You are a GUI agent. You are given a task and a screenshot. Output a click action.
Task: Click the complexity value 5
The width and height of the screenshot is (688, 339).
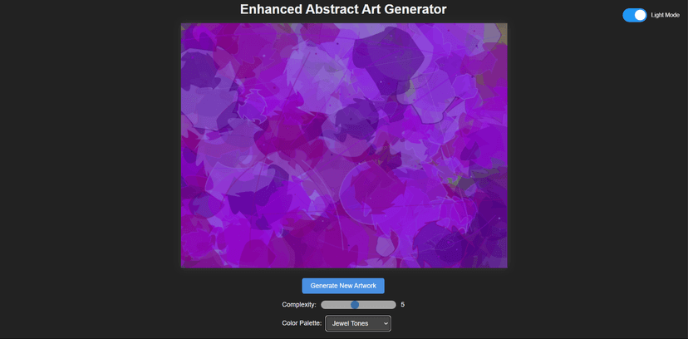tap(403, 304)
